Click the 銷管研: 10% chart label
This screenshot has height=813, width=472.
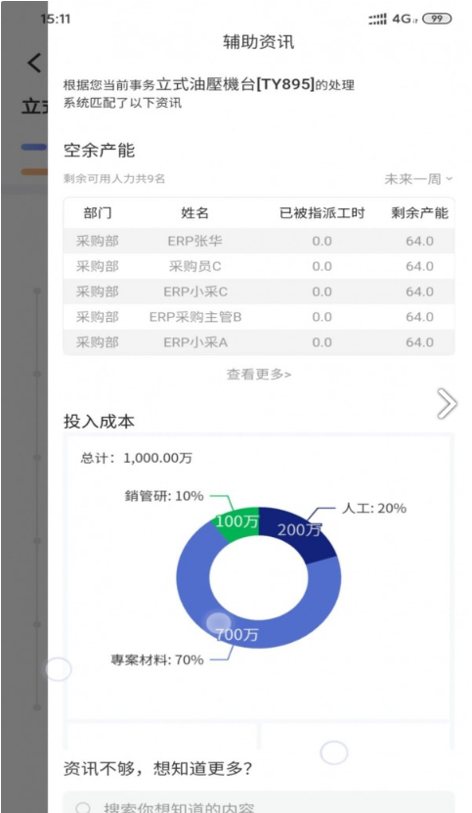point(164,496)
